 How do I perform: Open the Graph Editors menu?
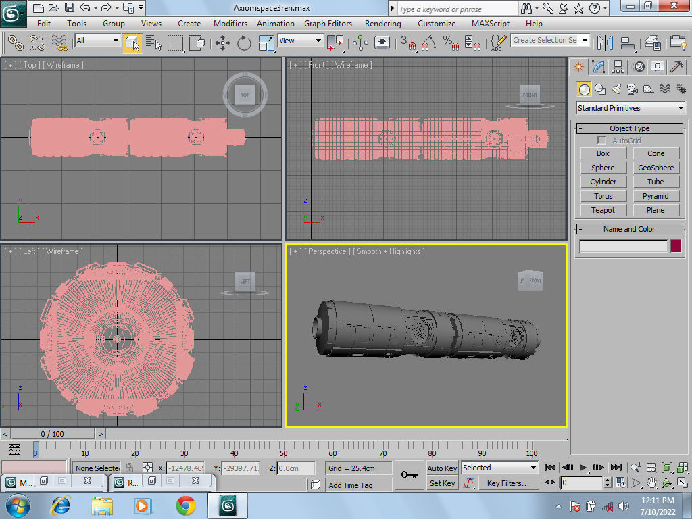(328, 24)
